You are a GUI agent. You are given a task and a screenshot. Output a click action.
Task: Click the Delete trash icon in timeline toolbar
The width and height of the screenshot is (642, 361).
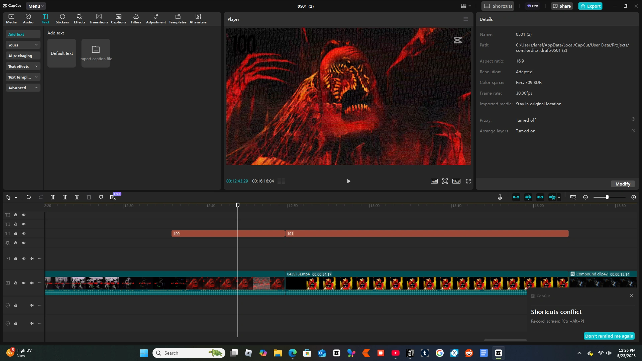[89, 198]
